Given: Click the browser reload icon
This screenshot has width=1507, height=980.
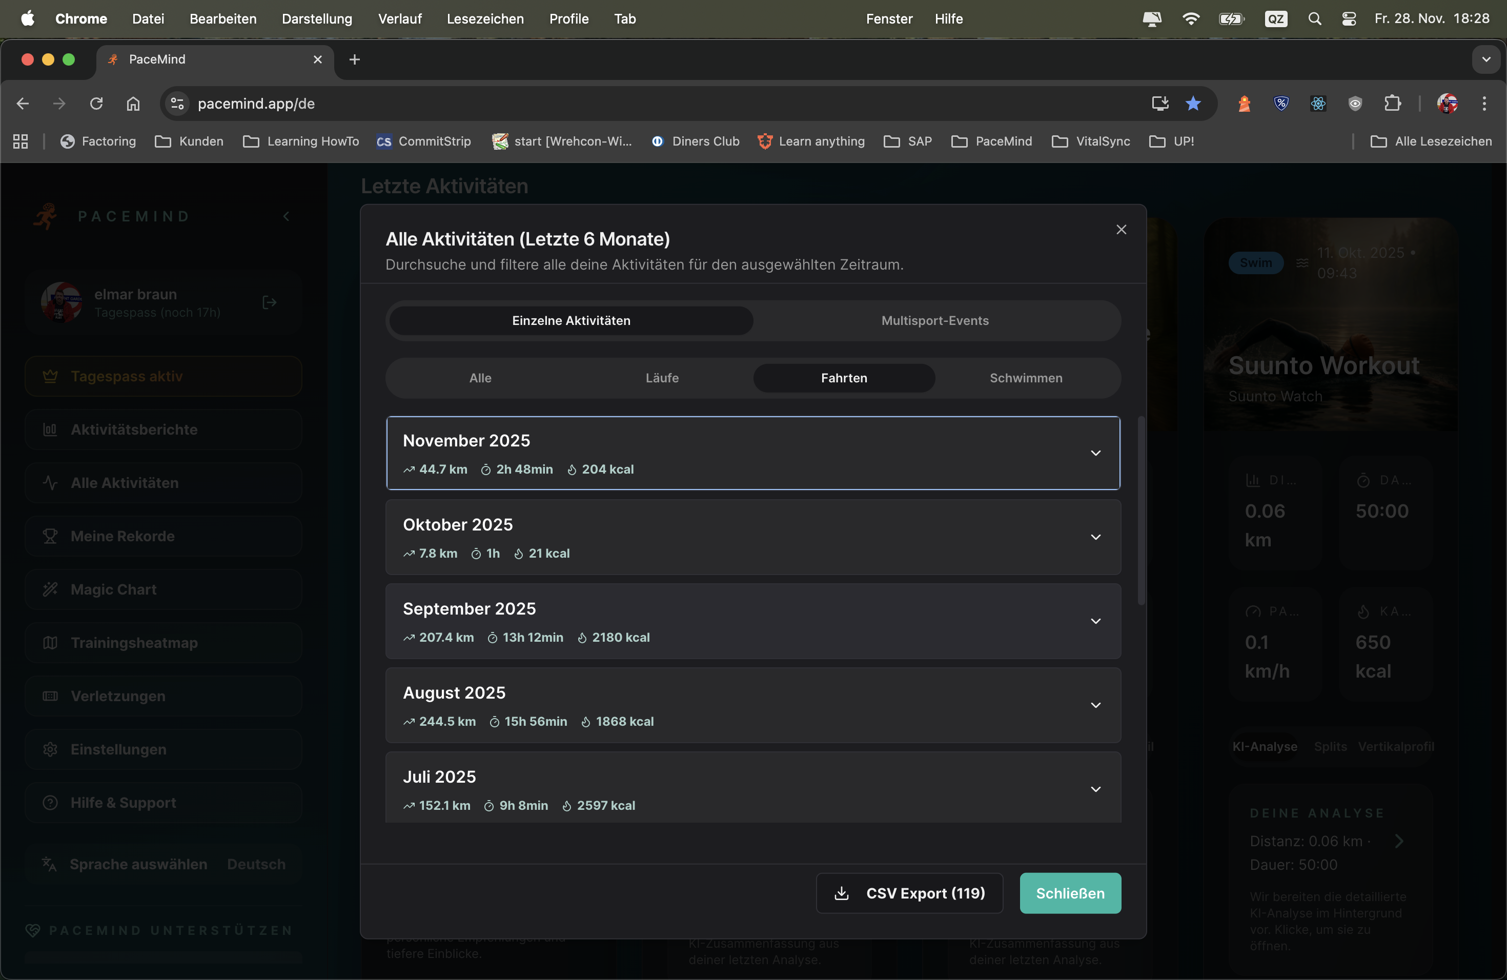Looking at the screenshot, I should (96, 103).
